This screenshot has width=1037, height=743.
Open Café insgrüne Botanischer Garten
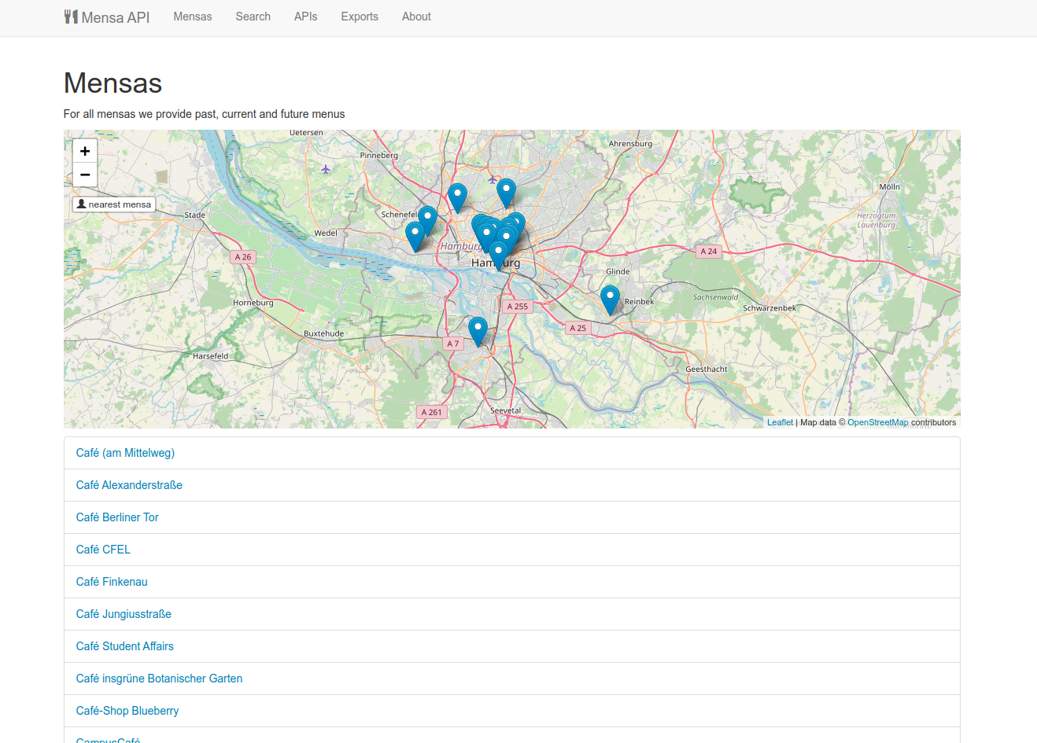click(159, 678)
